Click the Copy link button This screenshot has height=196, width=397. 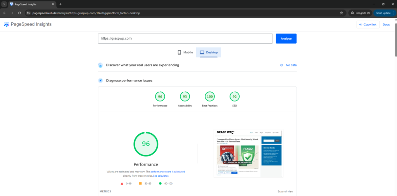368,24
